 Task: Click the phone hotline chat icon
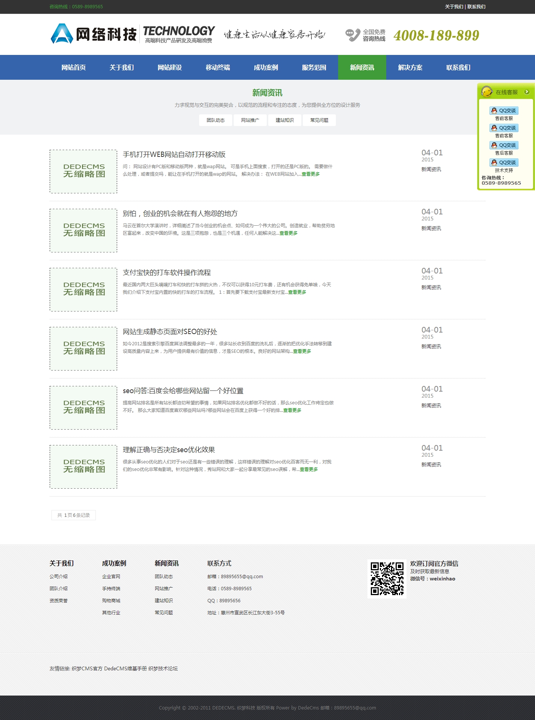(352, 35)
